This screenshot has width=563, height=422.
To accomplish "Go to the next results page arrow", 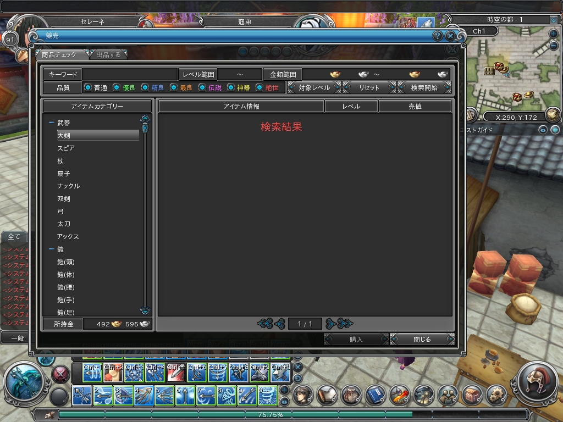I will point(330,324).
